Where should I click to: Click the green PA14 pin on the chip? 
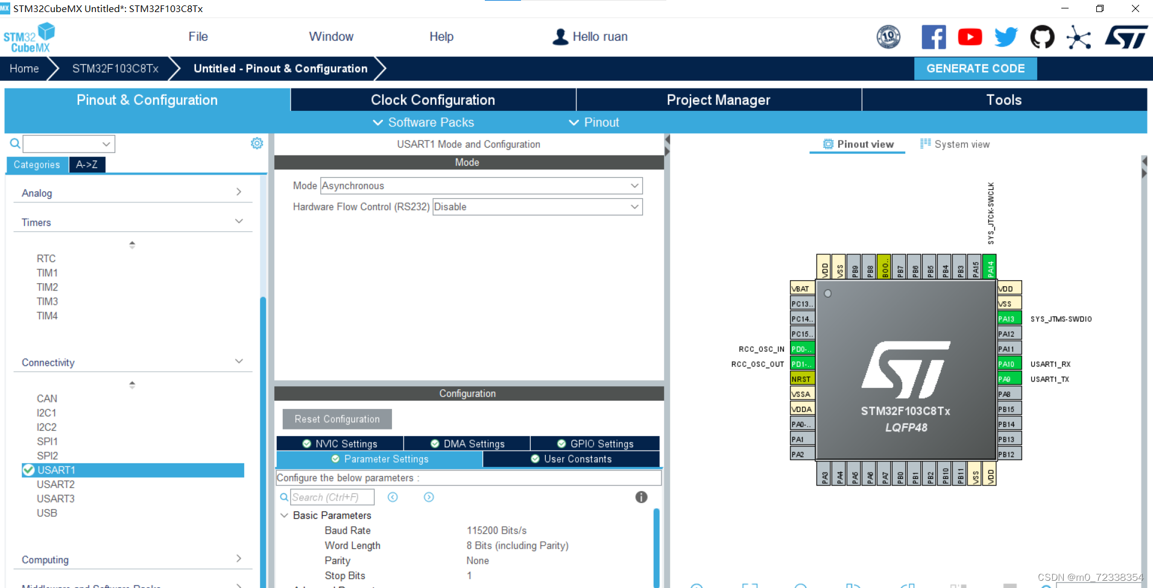tap(990, 266)
